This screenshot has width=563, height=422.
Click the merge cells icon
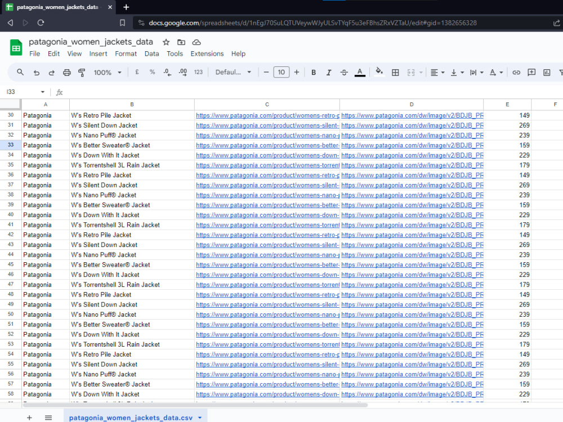click(411, 73)
